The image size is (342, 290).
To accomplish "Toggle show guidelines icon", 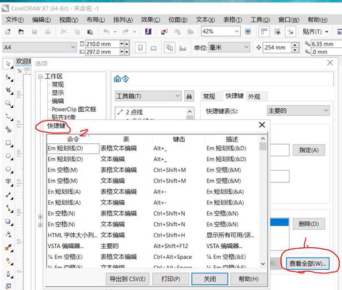I will click(x=291, y=32).
